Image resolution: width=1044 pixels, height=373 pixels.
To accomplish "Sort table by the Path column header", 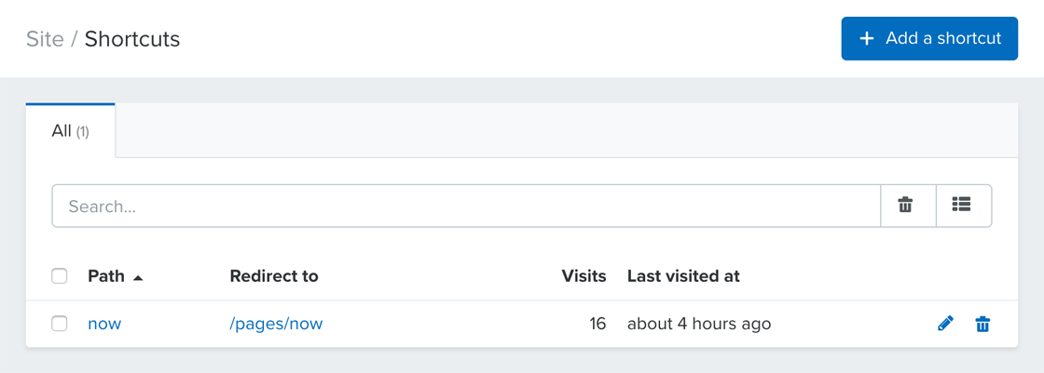I will tap(106, 276).
